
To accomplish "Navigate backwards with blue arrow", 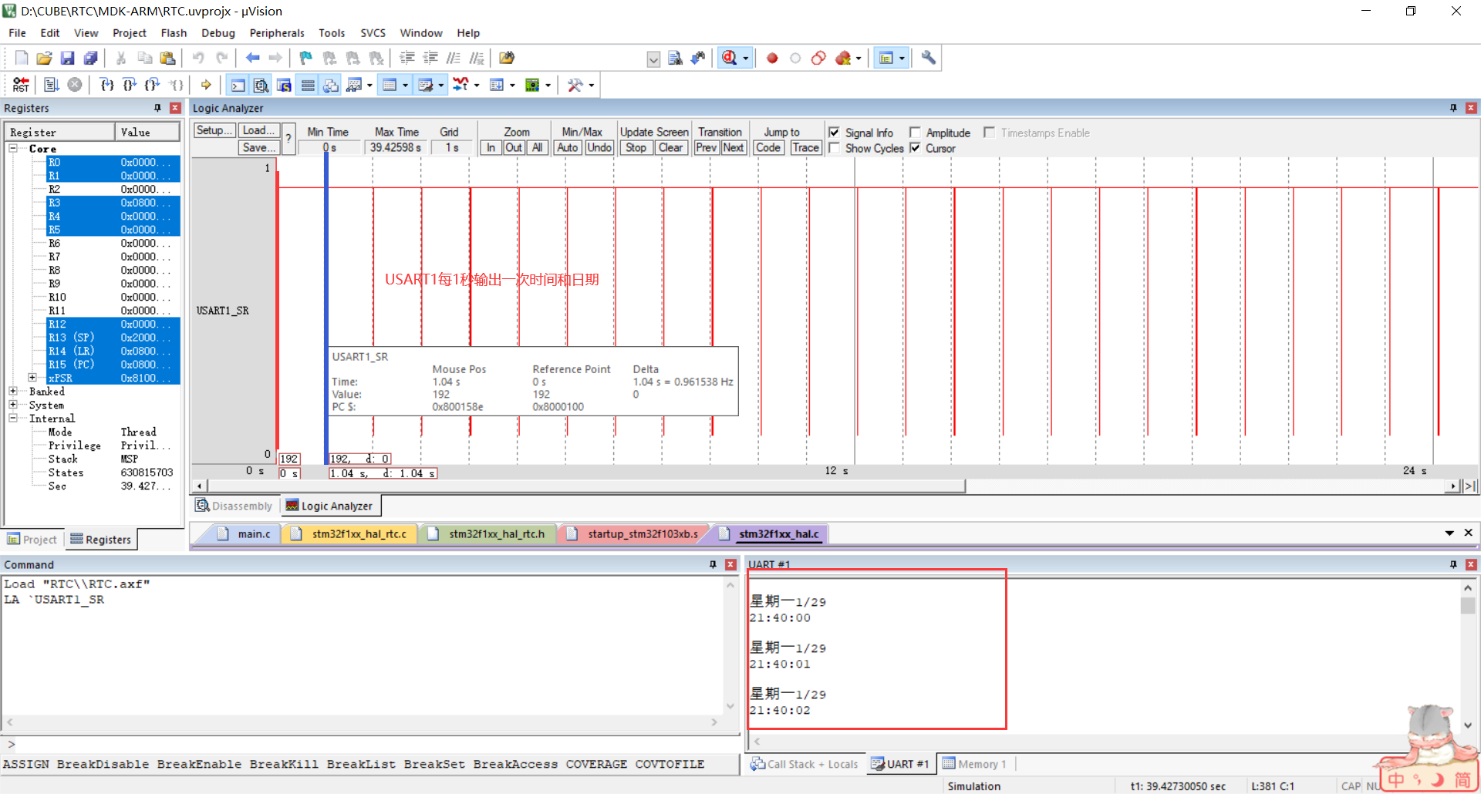I will click(252, 58).
